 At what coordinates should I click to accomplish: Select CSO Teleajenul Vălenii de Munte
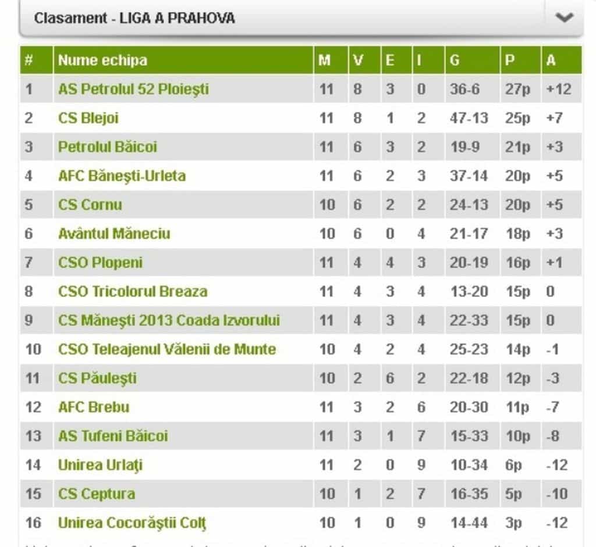(167, 349)
